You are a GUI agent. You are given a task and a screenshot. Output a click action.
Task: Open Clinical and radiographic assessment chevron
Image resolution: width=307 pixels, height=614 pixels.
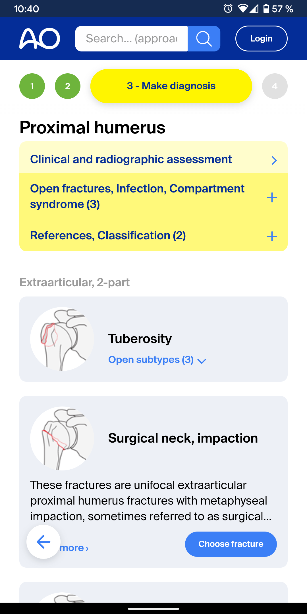(274, 160)
